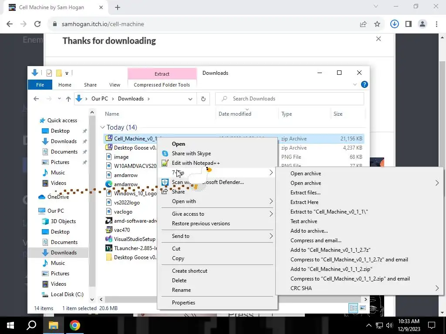Click Properties in context menu
This screenshot has width=446, height=334.
(x=217, y=303)
